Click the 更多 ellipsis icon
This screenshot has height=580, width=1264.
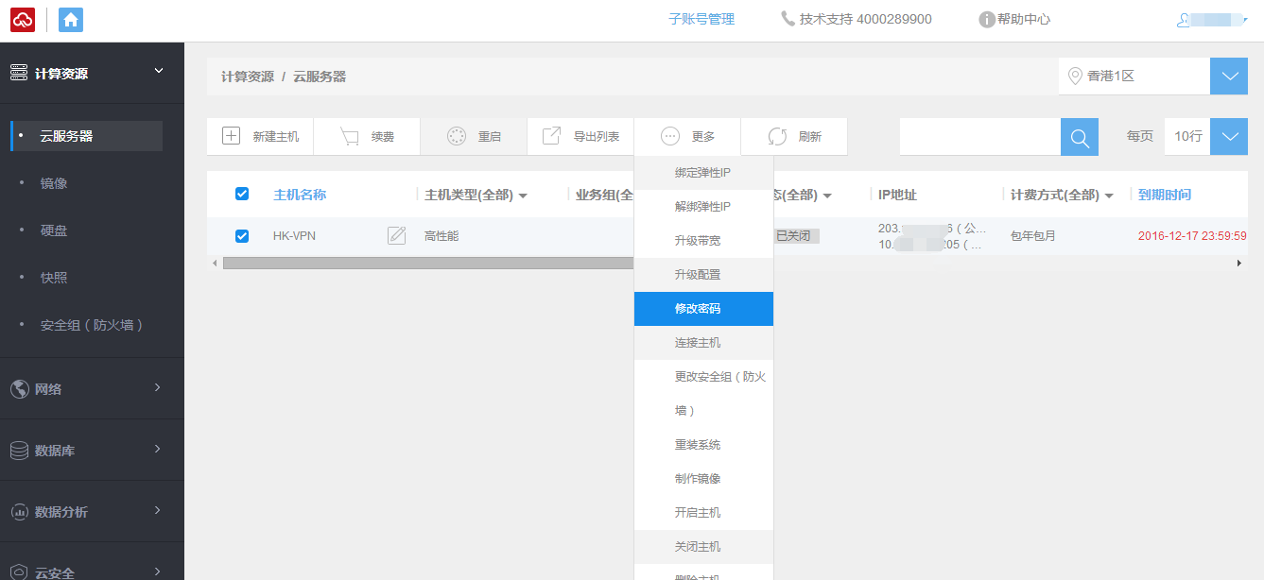coord(670,136)
